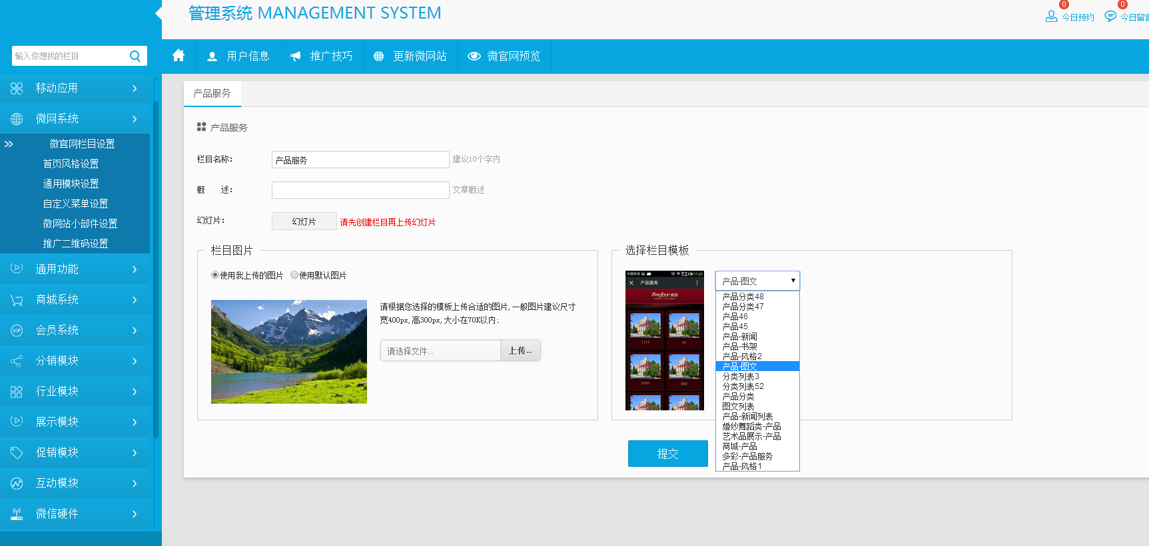Click the 推广技巧 megaphone icon

(x=295, y=57)
